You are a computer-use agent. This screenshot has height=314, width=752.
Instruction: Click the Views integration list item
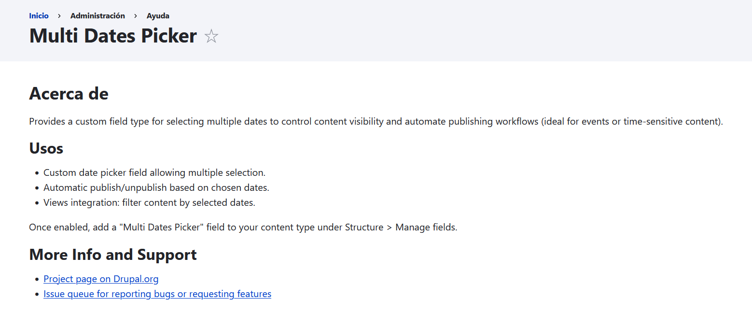pyautogui.click(x=149, y=202)
